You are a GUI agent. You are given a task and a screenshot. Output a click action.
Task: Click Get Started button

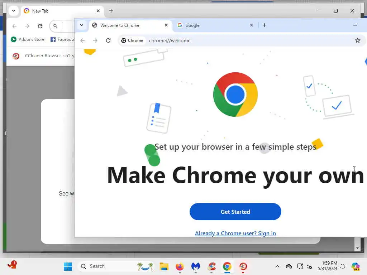[235, 212]
